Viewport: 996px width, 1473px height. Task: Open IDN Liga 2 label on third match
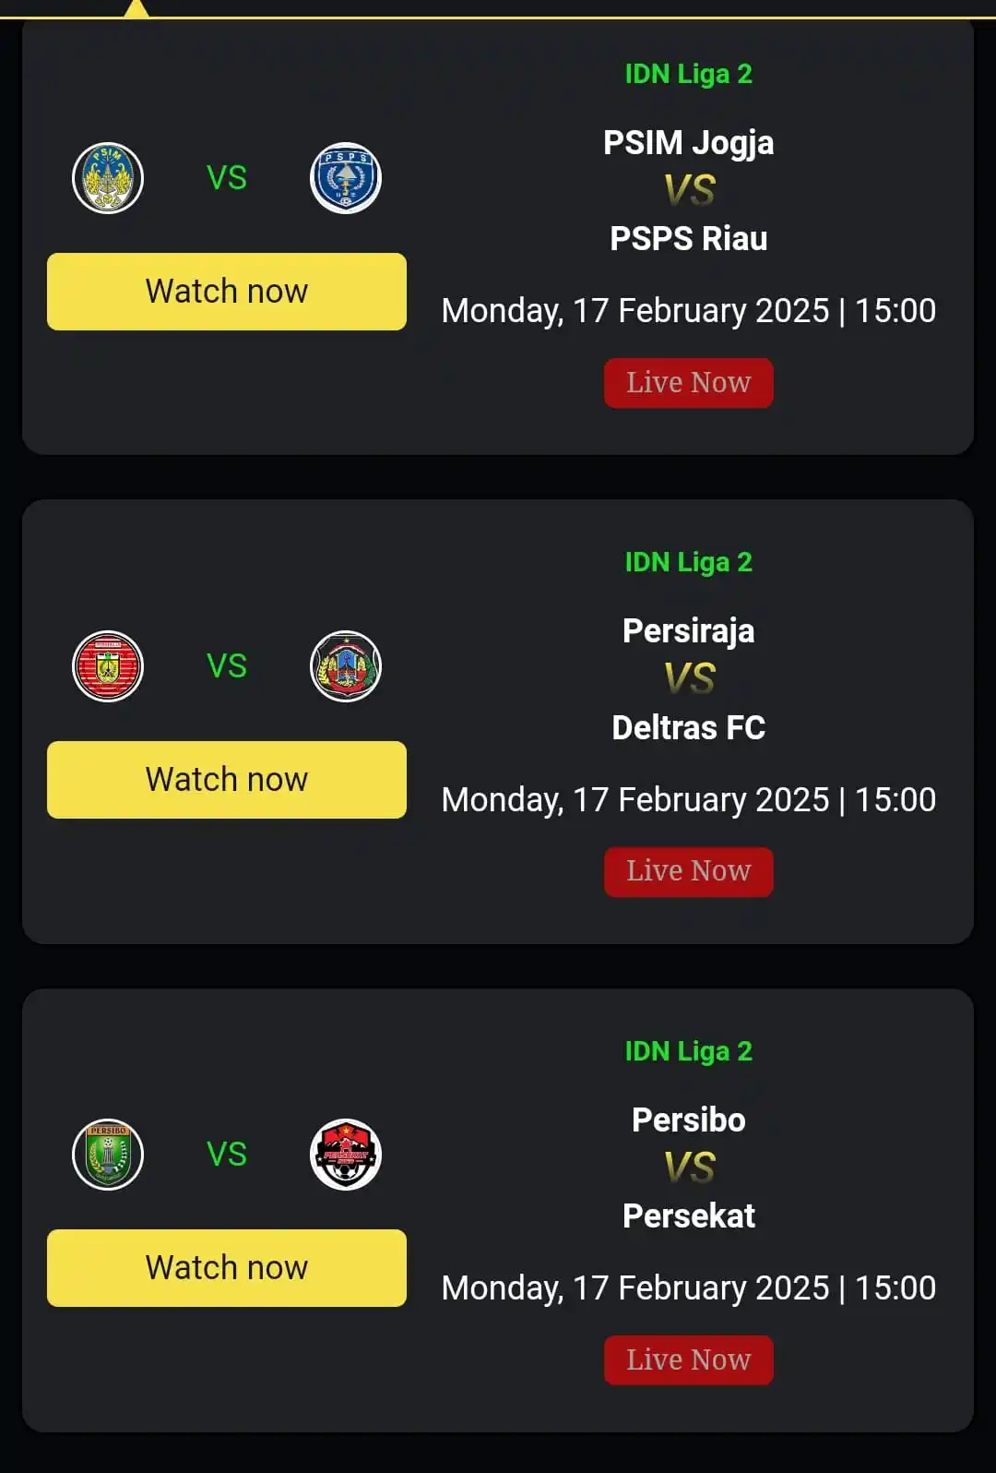689,1051
